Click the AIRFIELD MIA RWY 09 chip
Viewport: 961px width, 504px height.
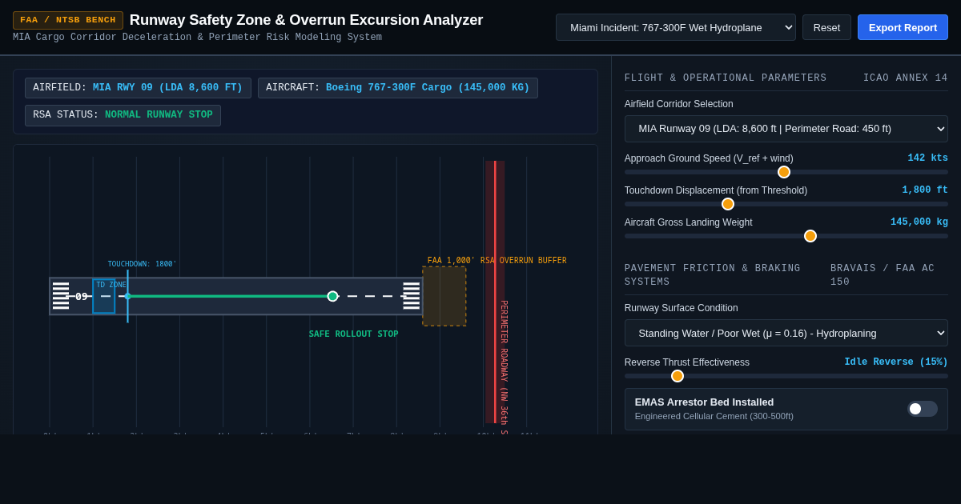coord(138,88)
